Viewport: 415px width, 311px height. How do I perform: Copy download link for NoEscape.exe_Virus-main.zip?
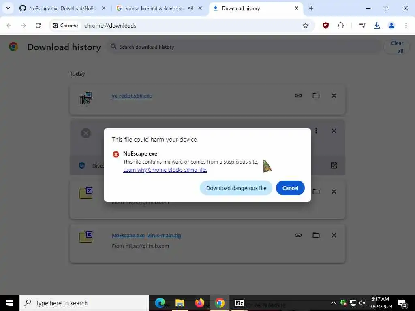click(298, 235)
